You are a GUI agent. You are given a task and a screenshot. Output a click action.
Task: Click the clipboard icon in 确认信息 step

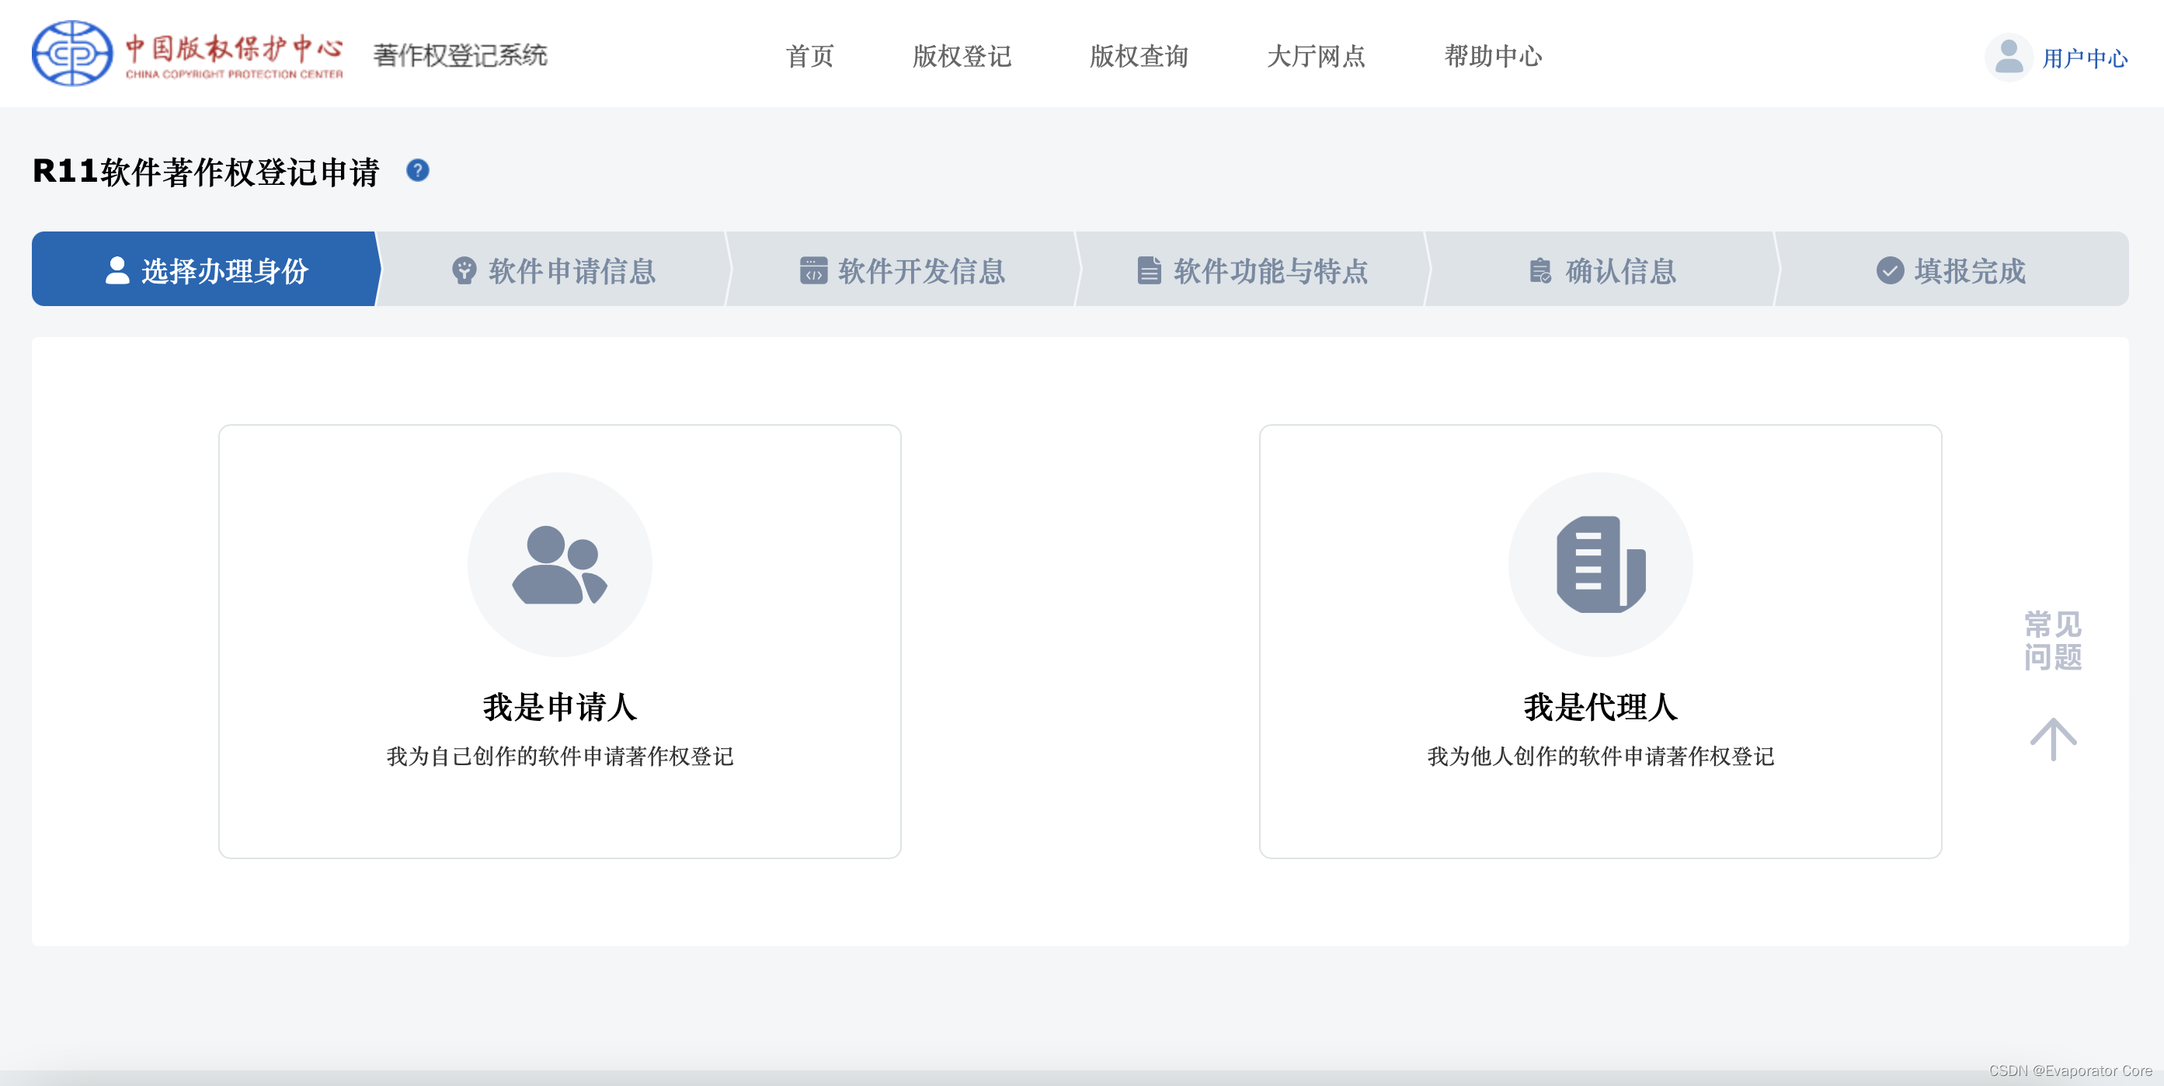(1540, 270)
